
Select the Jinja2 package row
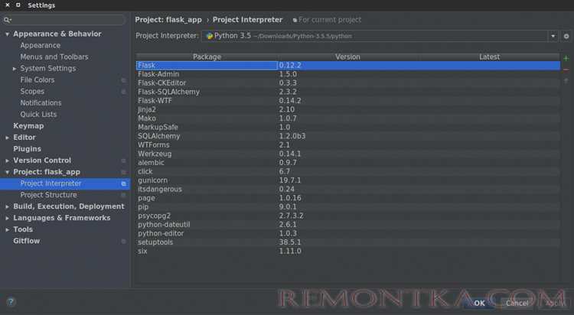click(x=348, y=109)
